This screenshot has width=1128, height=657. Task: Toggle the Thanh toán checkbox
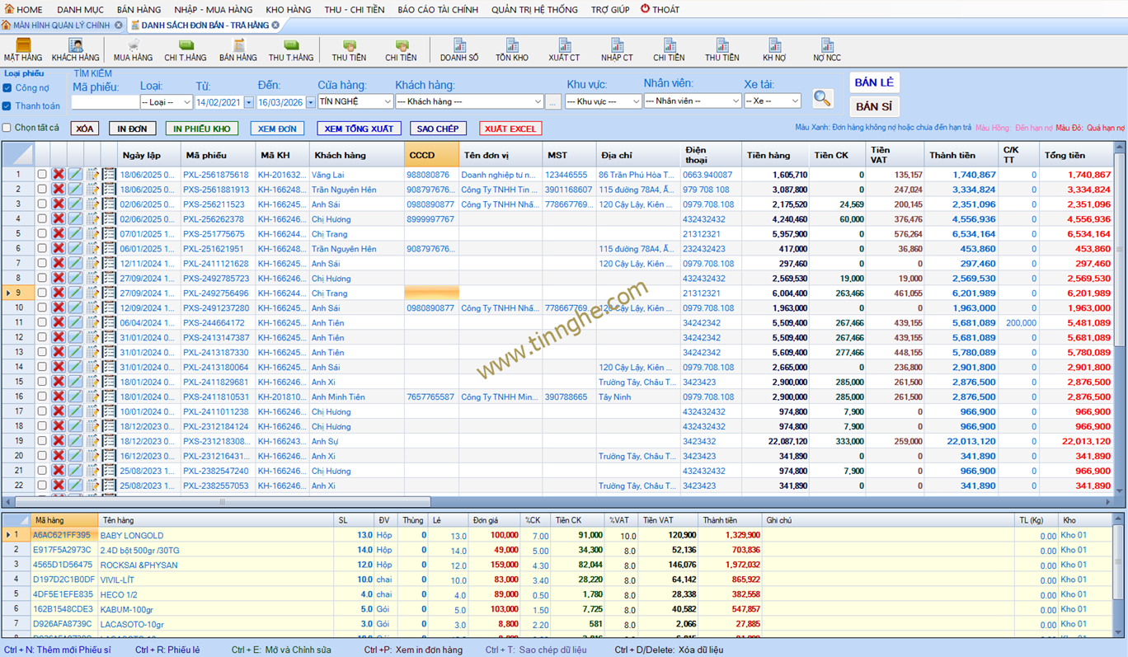[x=7, y=106]
